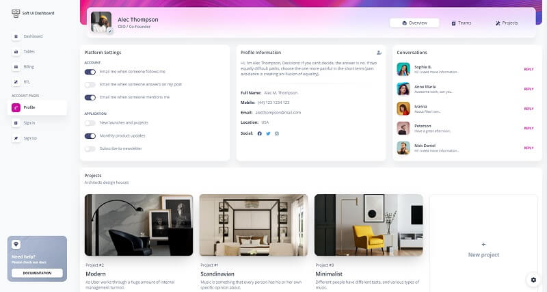Image resolution: width=547 pixels, height=292 pixels.
Task: Click the Teams tab icon
Action: pos(453,23)
